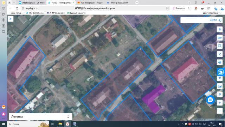Open the chat assistant side tab
225x127 pixels.
[221, 72]
